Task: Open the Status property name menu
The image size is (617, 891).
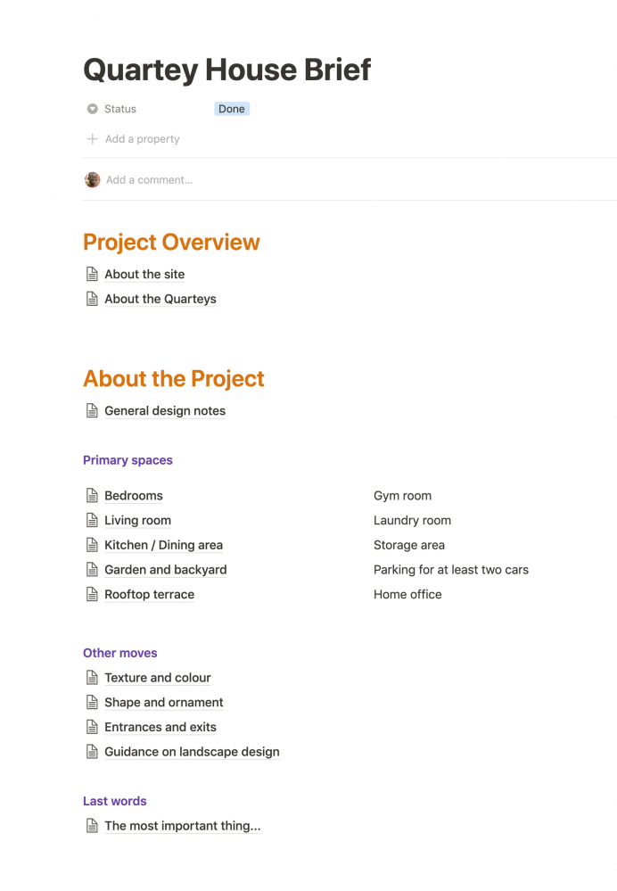Action: tap(120, 109)
